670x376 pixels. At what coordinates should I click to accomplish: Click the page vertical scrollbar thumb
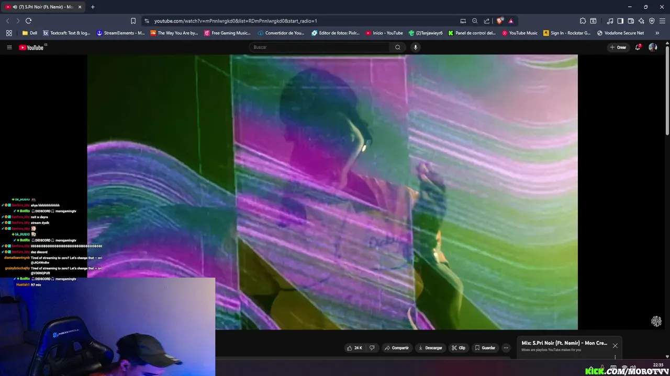[x=667, y=91]
